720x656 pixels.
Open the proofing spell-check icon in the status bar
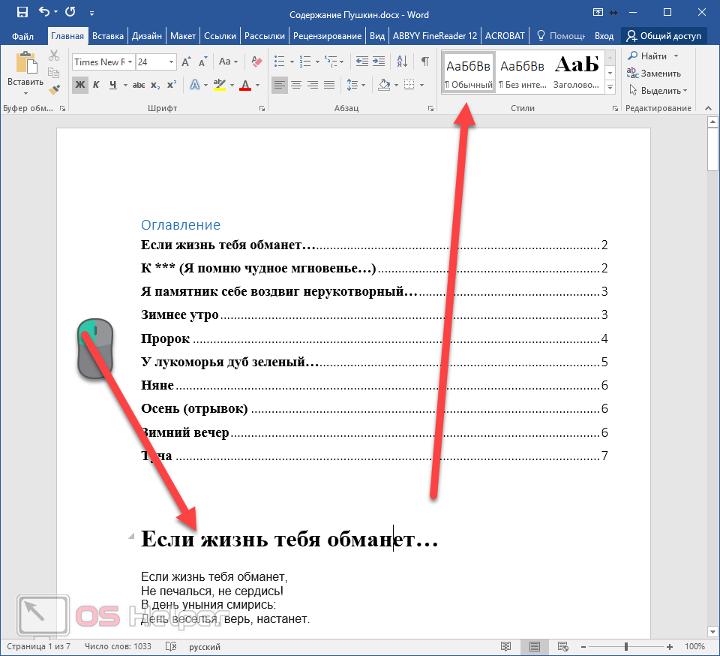click(x=171, y=646)
